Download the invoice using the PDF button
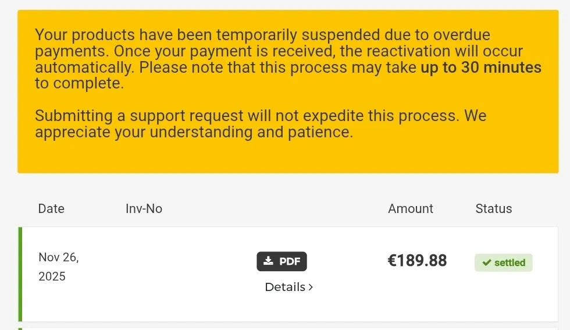This screenshot has width=570, height=330. click(282, 261)
